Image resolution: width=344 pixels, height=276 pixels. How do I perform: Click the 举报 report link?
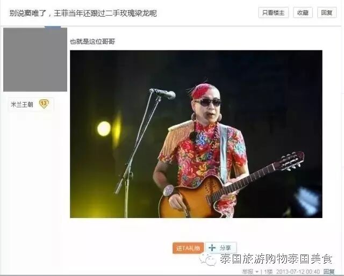pyautogui.click(x=247, y=272)
